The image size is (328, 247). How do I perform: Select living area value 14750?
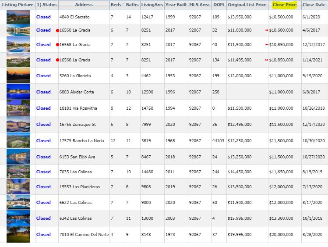coord(147,108)
